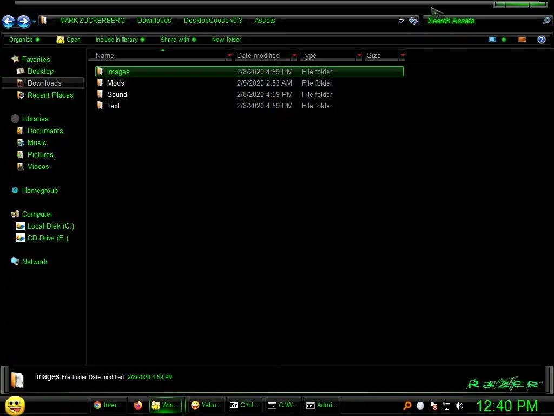Create a New folder
The width and height of the screenshot is (554, 416).
[x=227, y=40]
